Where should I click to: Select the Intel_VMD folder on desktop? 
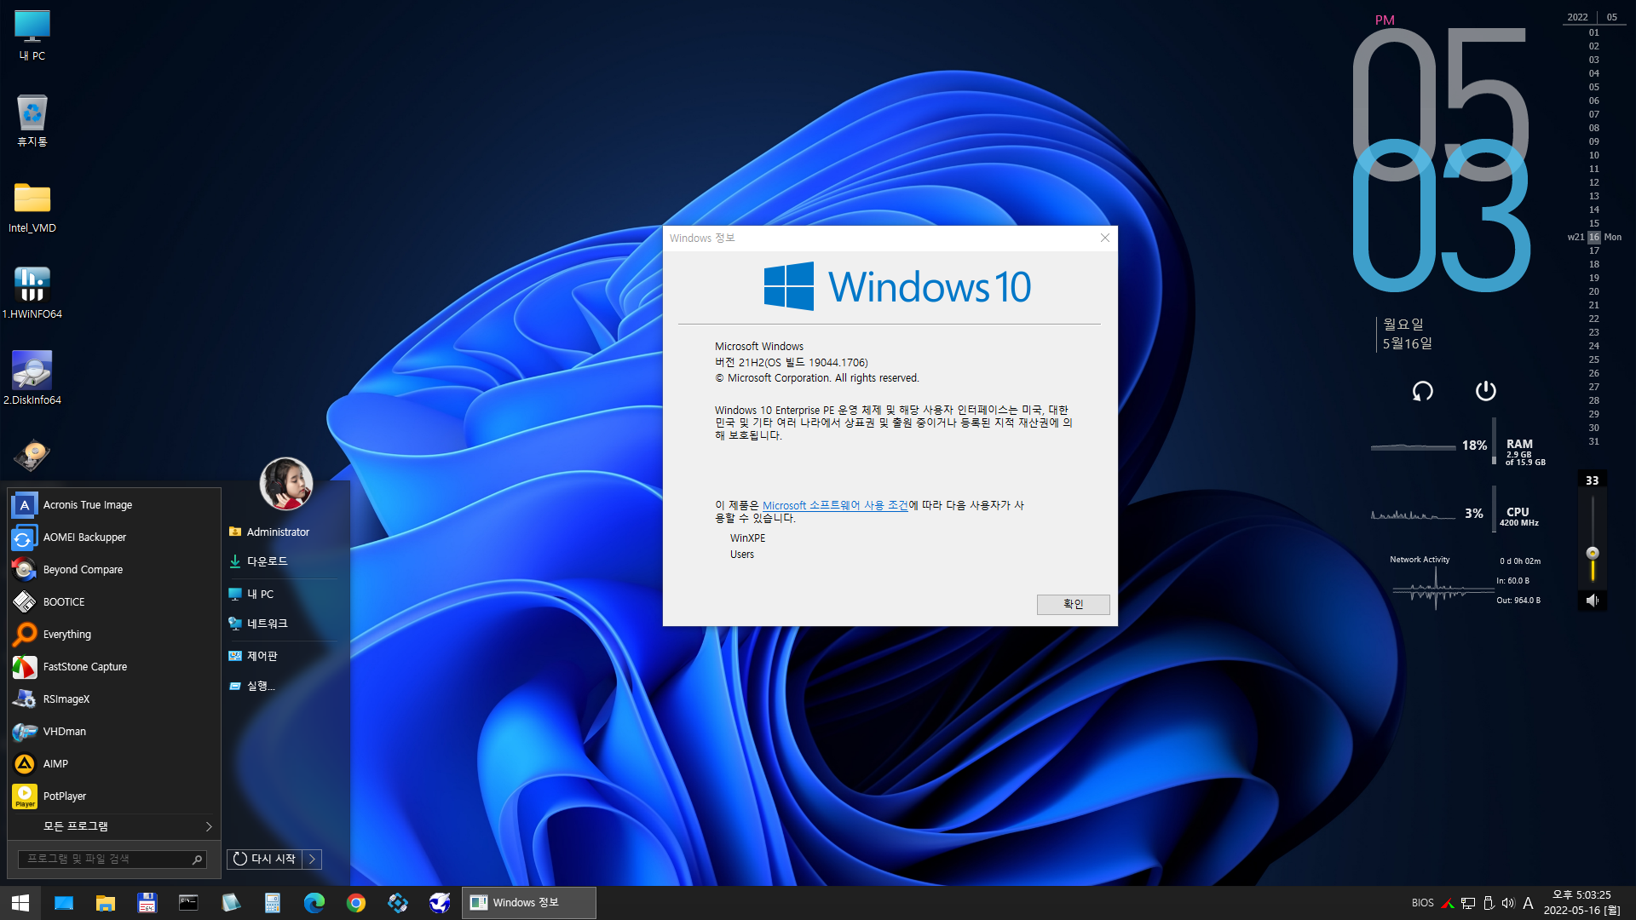[32, 207]
